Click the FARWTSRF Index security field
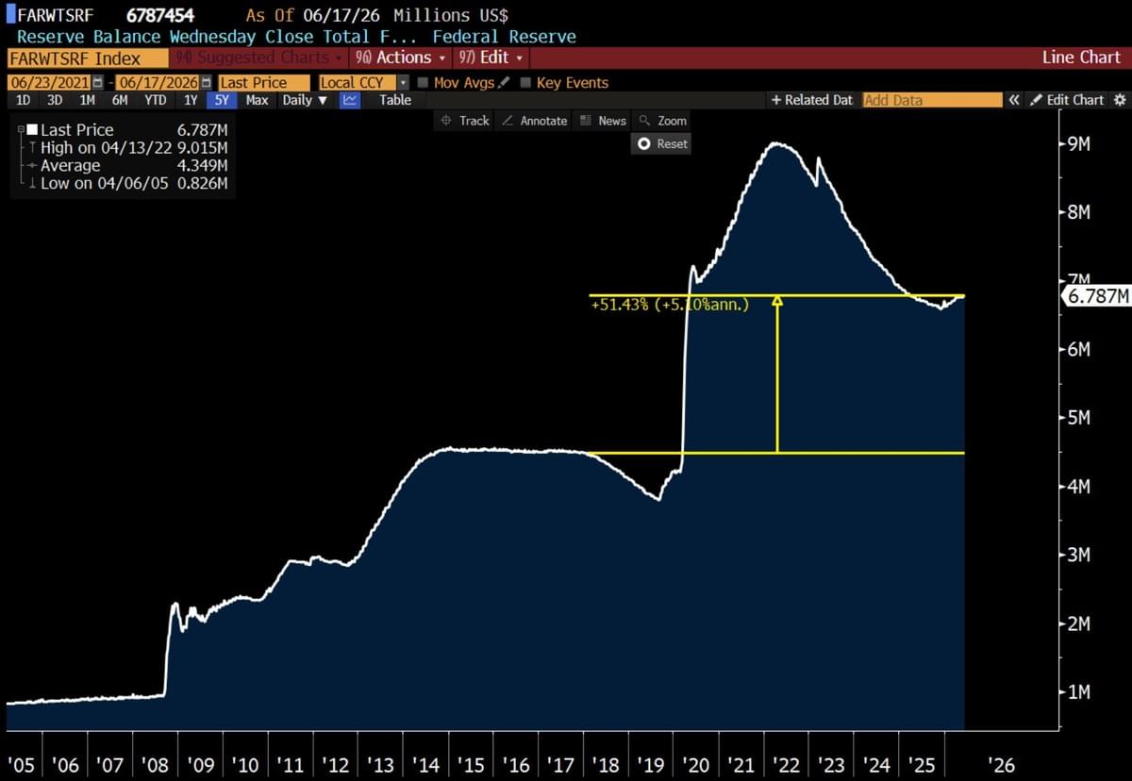 [86, 58]
